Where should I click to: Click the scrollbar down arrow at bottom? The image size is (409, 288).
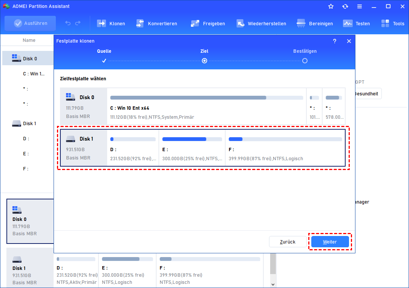(273, 284)
